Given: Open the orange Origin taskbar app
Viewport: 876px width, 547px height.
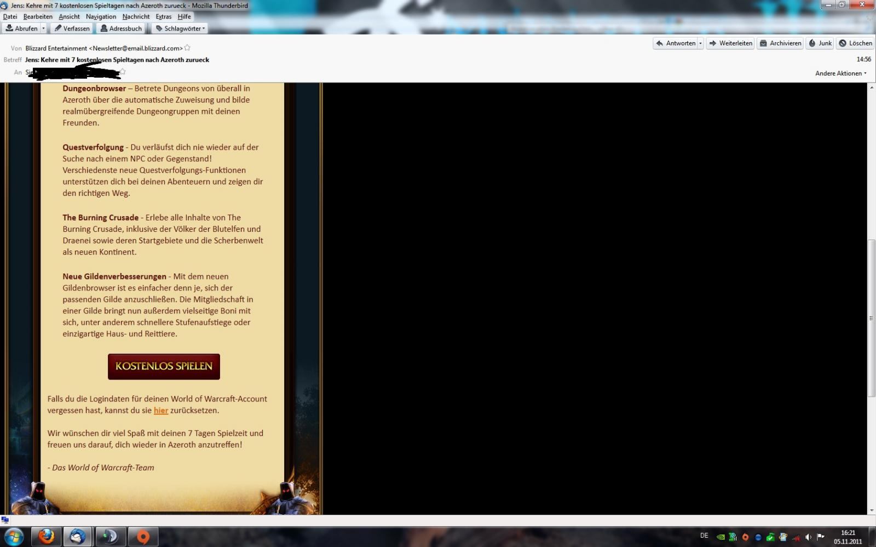Looking at the screenshot, I should tap(143, 537).
